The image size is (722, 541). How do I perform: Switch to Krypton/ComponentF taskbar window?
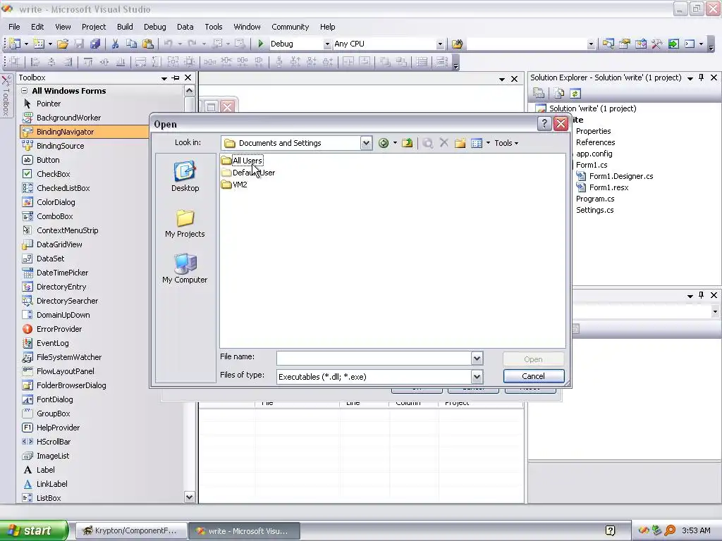click(131, 531)
